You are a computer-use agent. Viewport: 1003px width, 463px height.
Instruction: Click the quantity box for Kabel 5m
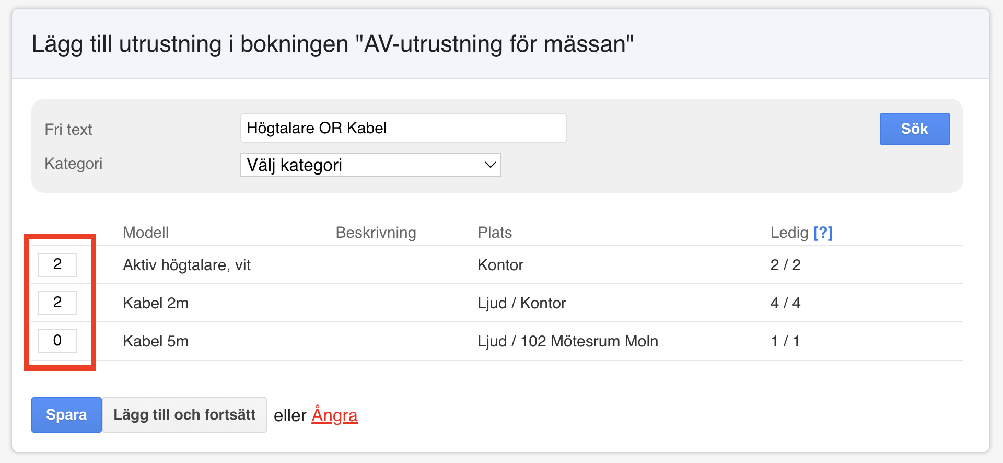tap(57, 341)
